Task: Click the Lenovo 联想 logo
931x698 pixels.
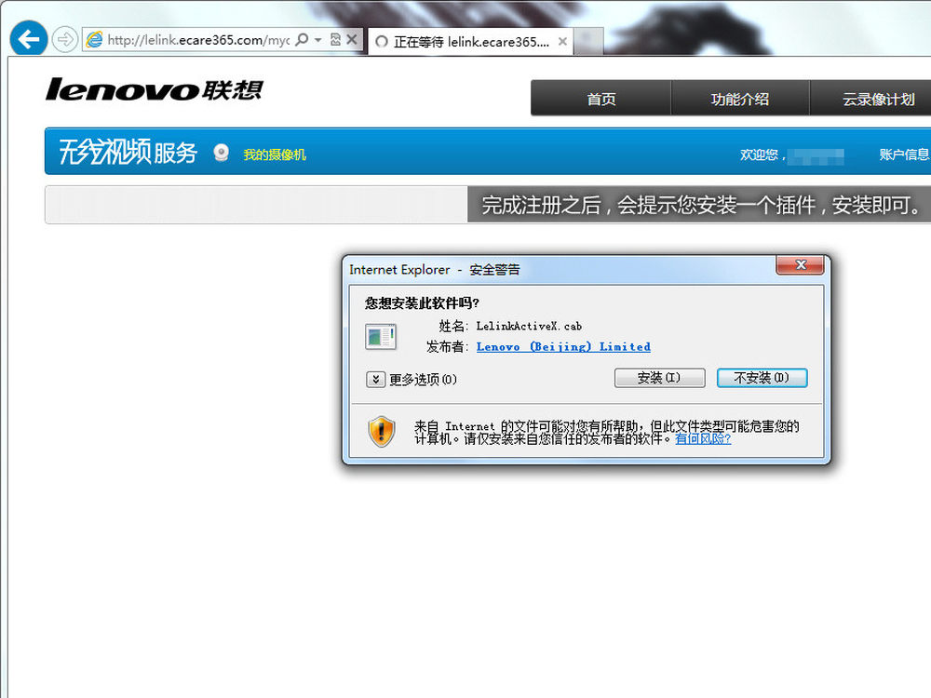Action: point(155,89)
